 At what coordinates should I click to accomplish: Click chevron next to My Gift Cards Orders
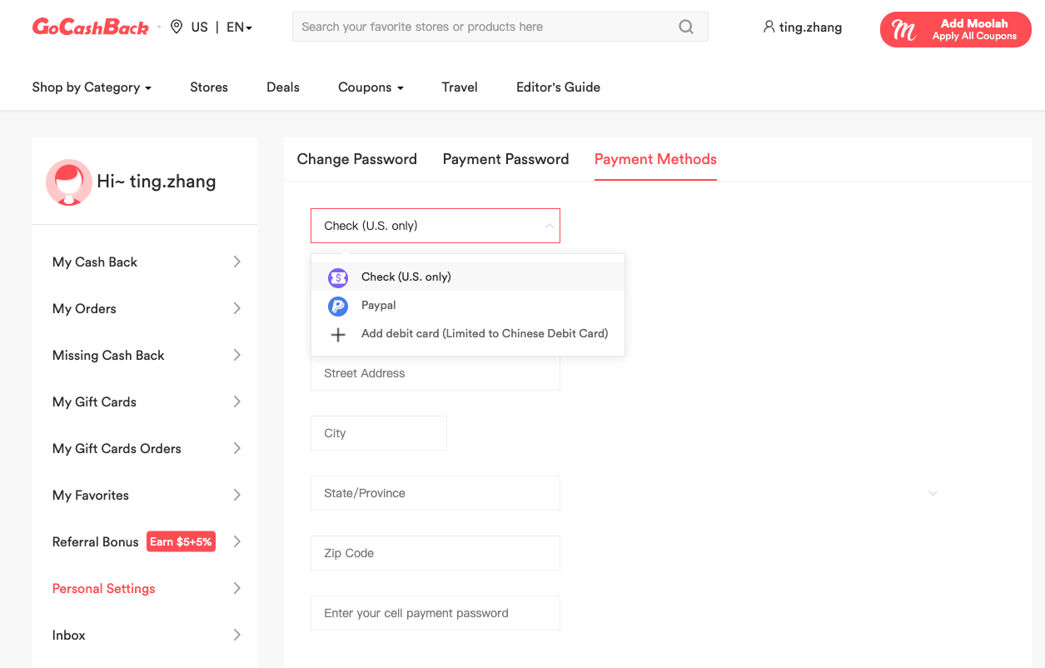(x=236, y=448)
